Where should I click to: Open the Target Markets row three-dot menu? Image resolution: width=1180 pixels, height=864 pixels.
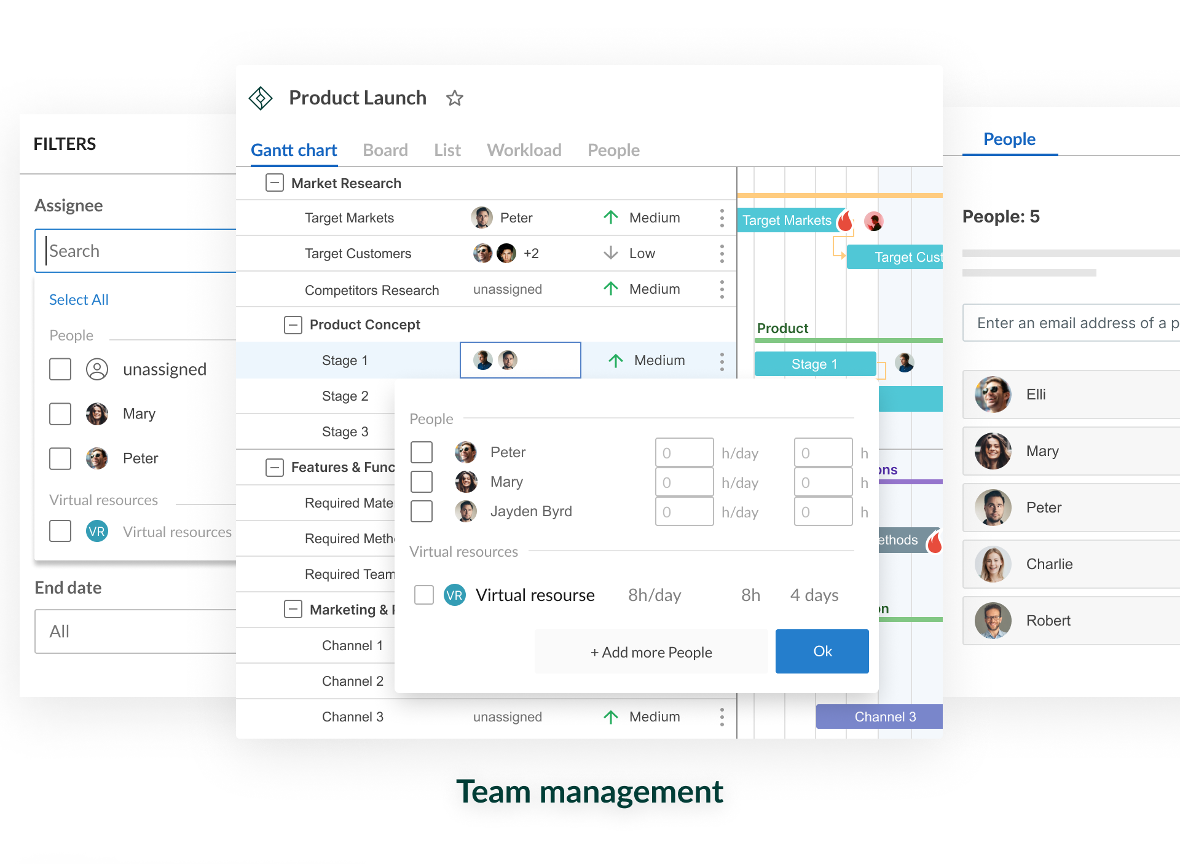click(x=722, y=218)
